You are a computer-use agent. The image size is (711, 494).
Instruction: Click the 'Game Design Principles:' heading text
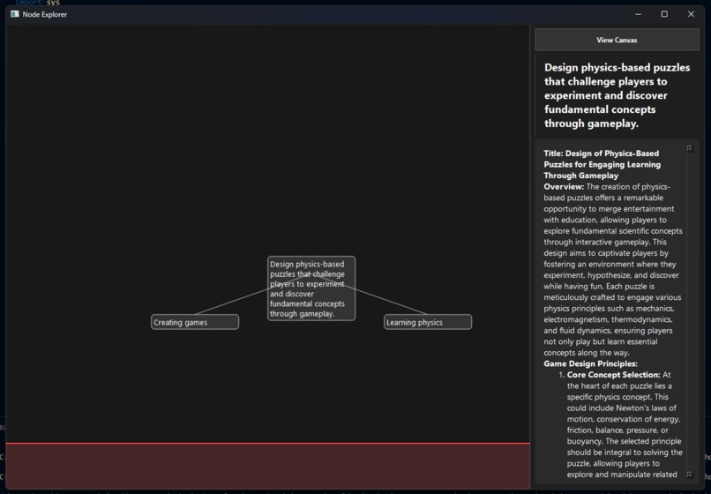click(x=590, y=363)
